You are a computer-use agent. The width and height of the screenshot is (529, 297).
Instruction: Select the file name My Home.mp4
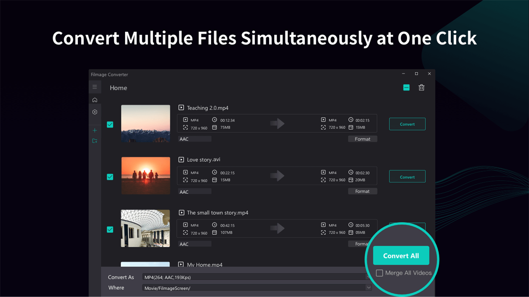pyautogui.click(x=205, y=265)
